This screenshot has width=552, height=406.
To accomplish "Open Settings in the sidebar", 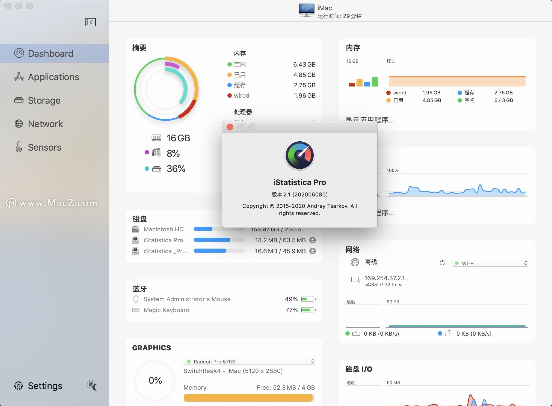I will [38, 386].
